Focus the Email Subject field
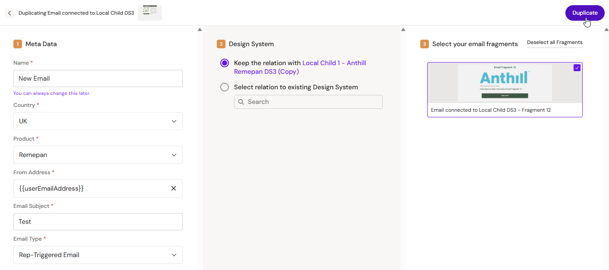 click(98, 222)
